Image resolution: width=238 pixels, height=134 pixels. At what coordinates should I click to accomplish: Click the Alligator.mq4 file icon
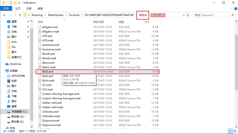click(40, 31)
